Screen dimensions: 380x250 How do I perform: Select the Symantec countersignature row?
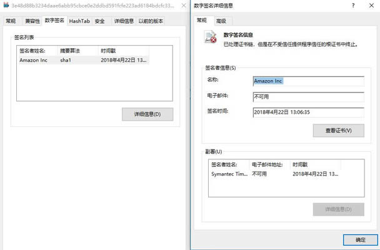coord(275,174)
